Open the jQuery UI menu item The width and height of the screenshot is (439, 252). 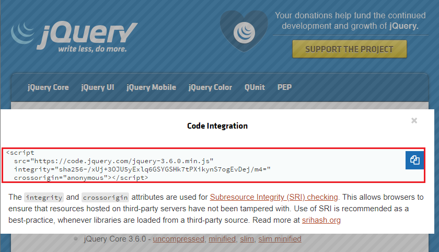pyautogui.click(x=98, y=87)
